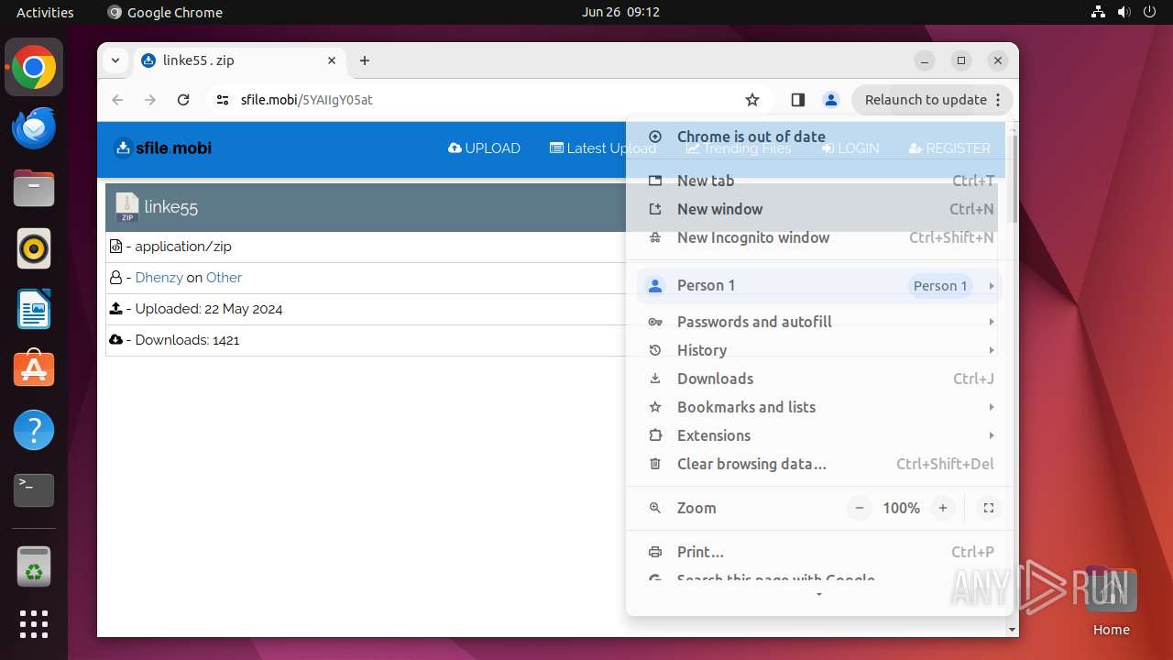Close the linke55.zip tab

coord(332,60)
